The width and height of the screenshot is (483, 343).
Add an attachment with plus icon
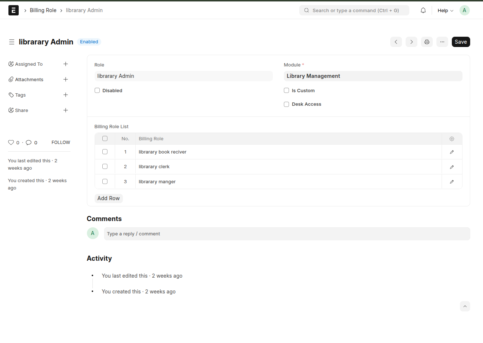click(x=66, y=79)
